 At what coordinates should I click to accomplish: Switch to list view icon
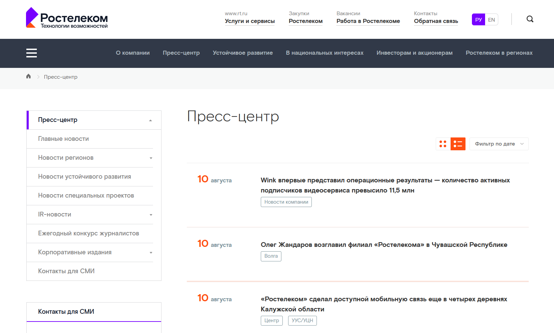458,144
